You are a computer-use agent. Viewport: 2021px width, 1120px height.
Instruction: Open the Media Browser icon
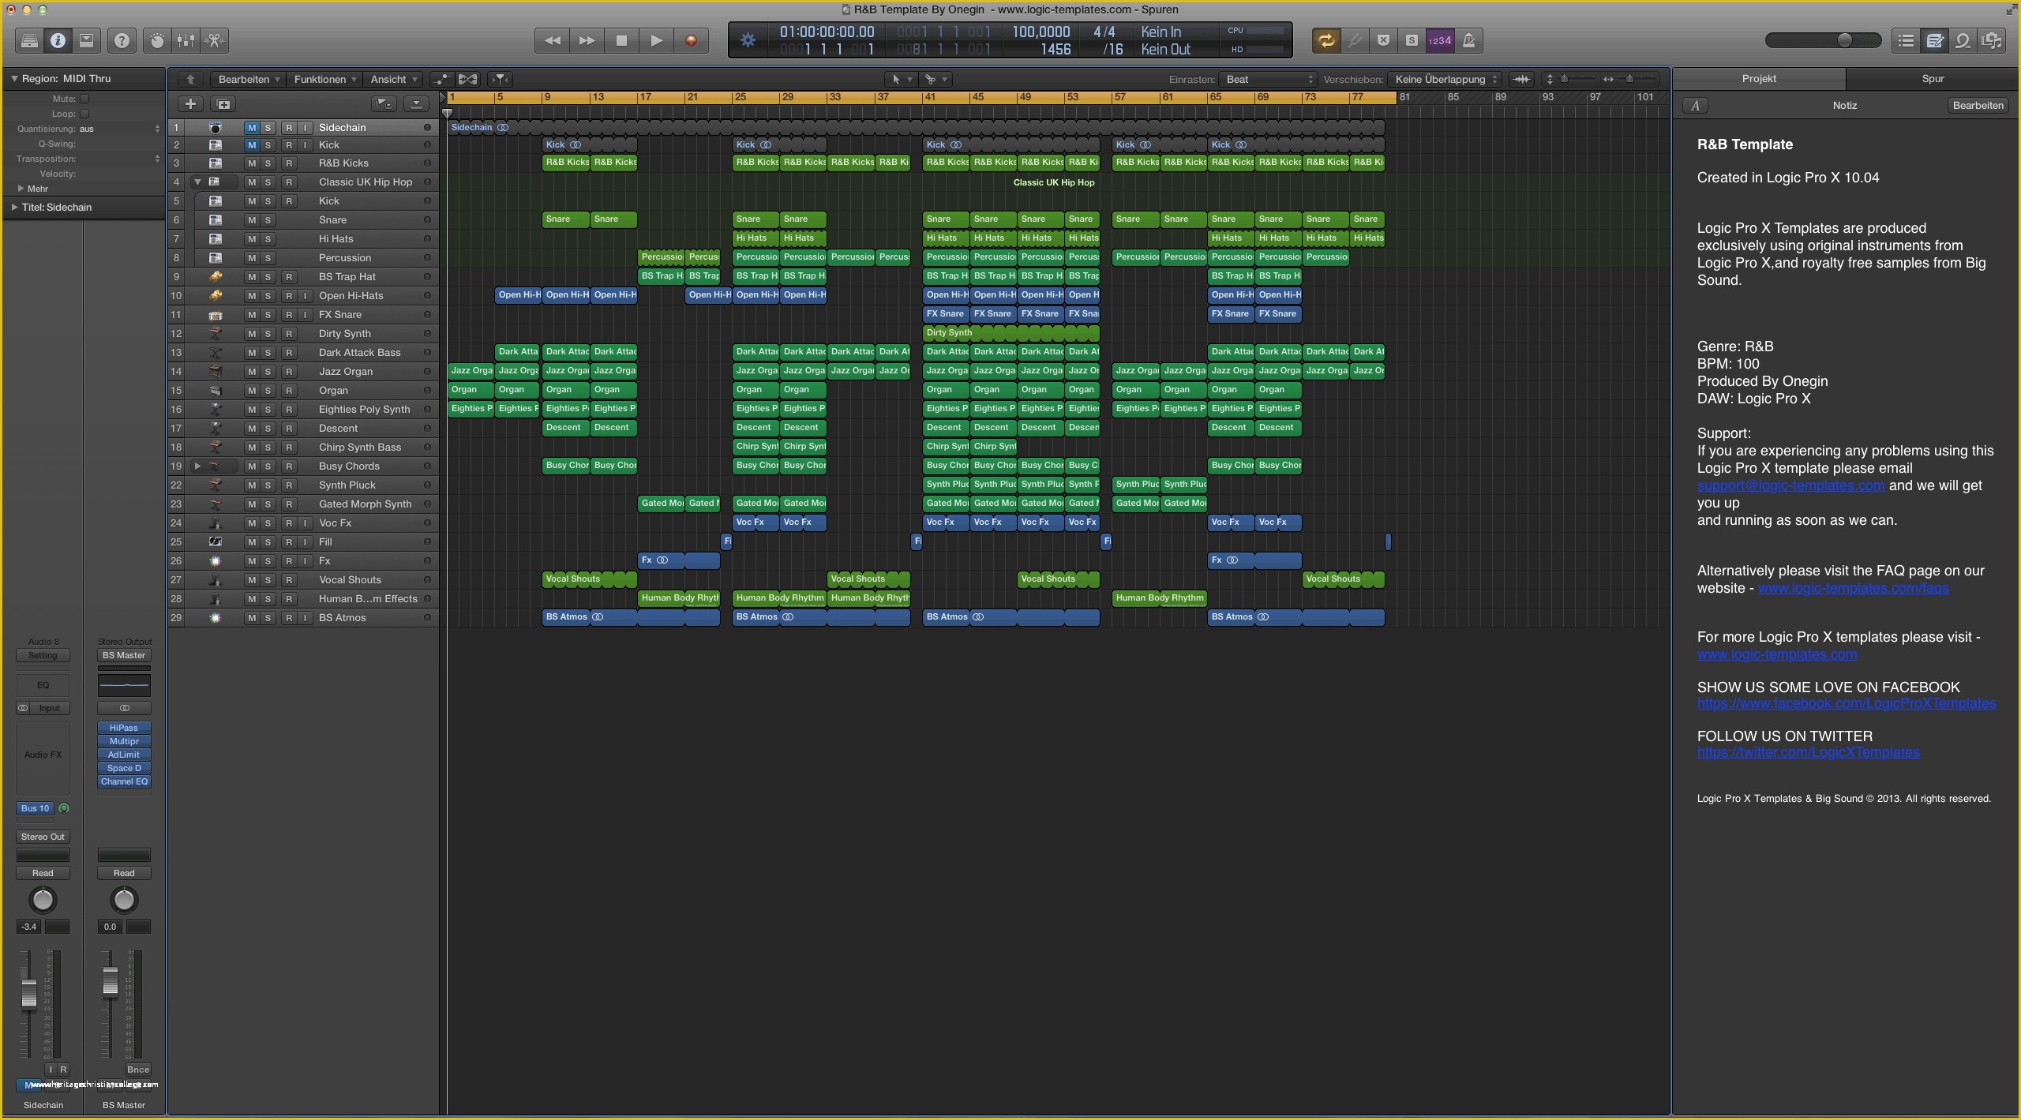(1992, 40)
